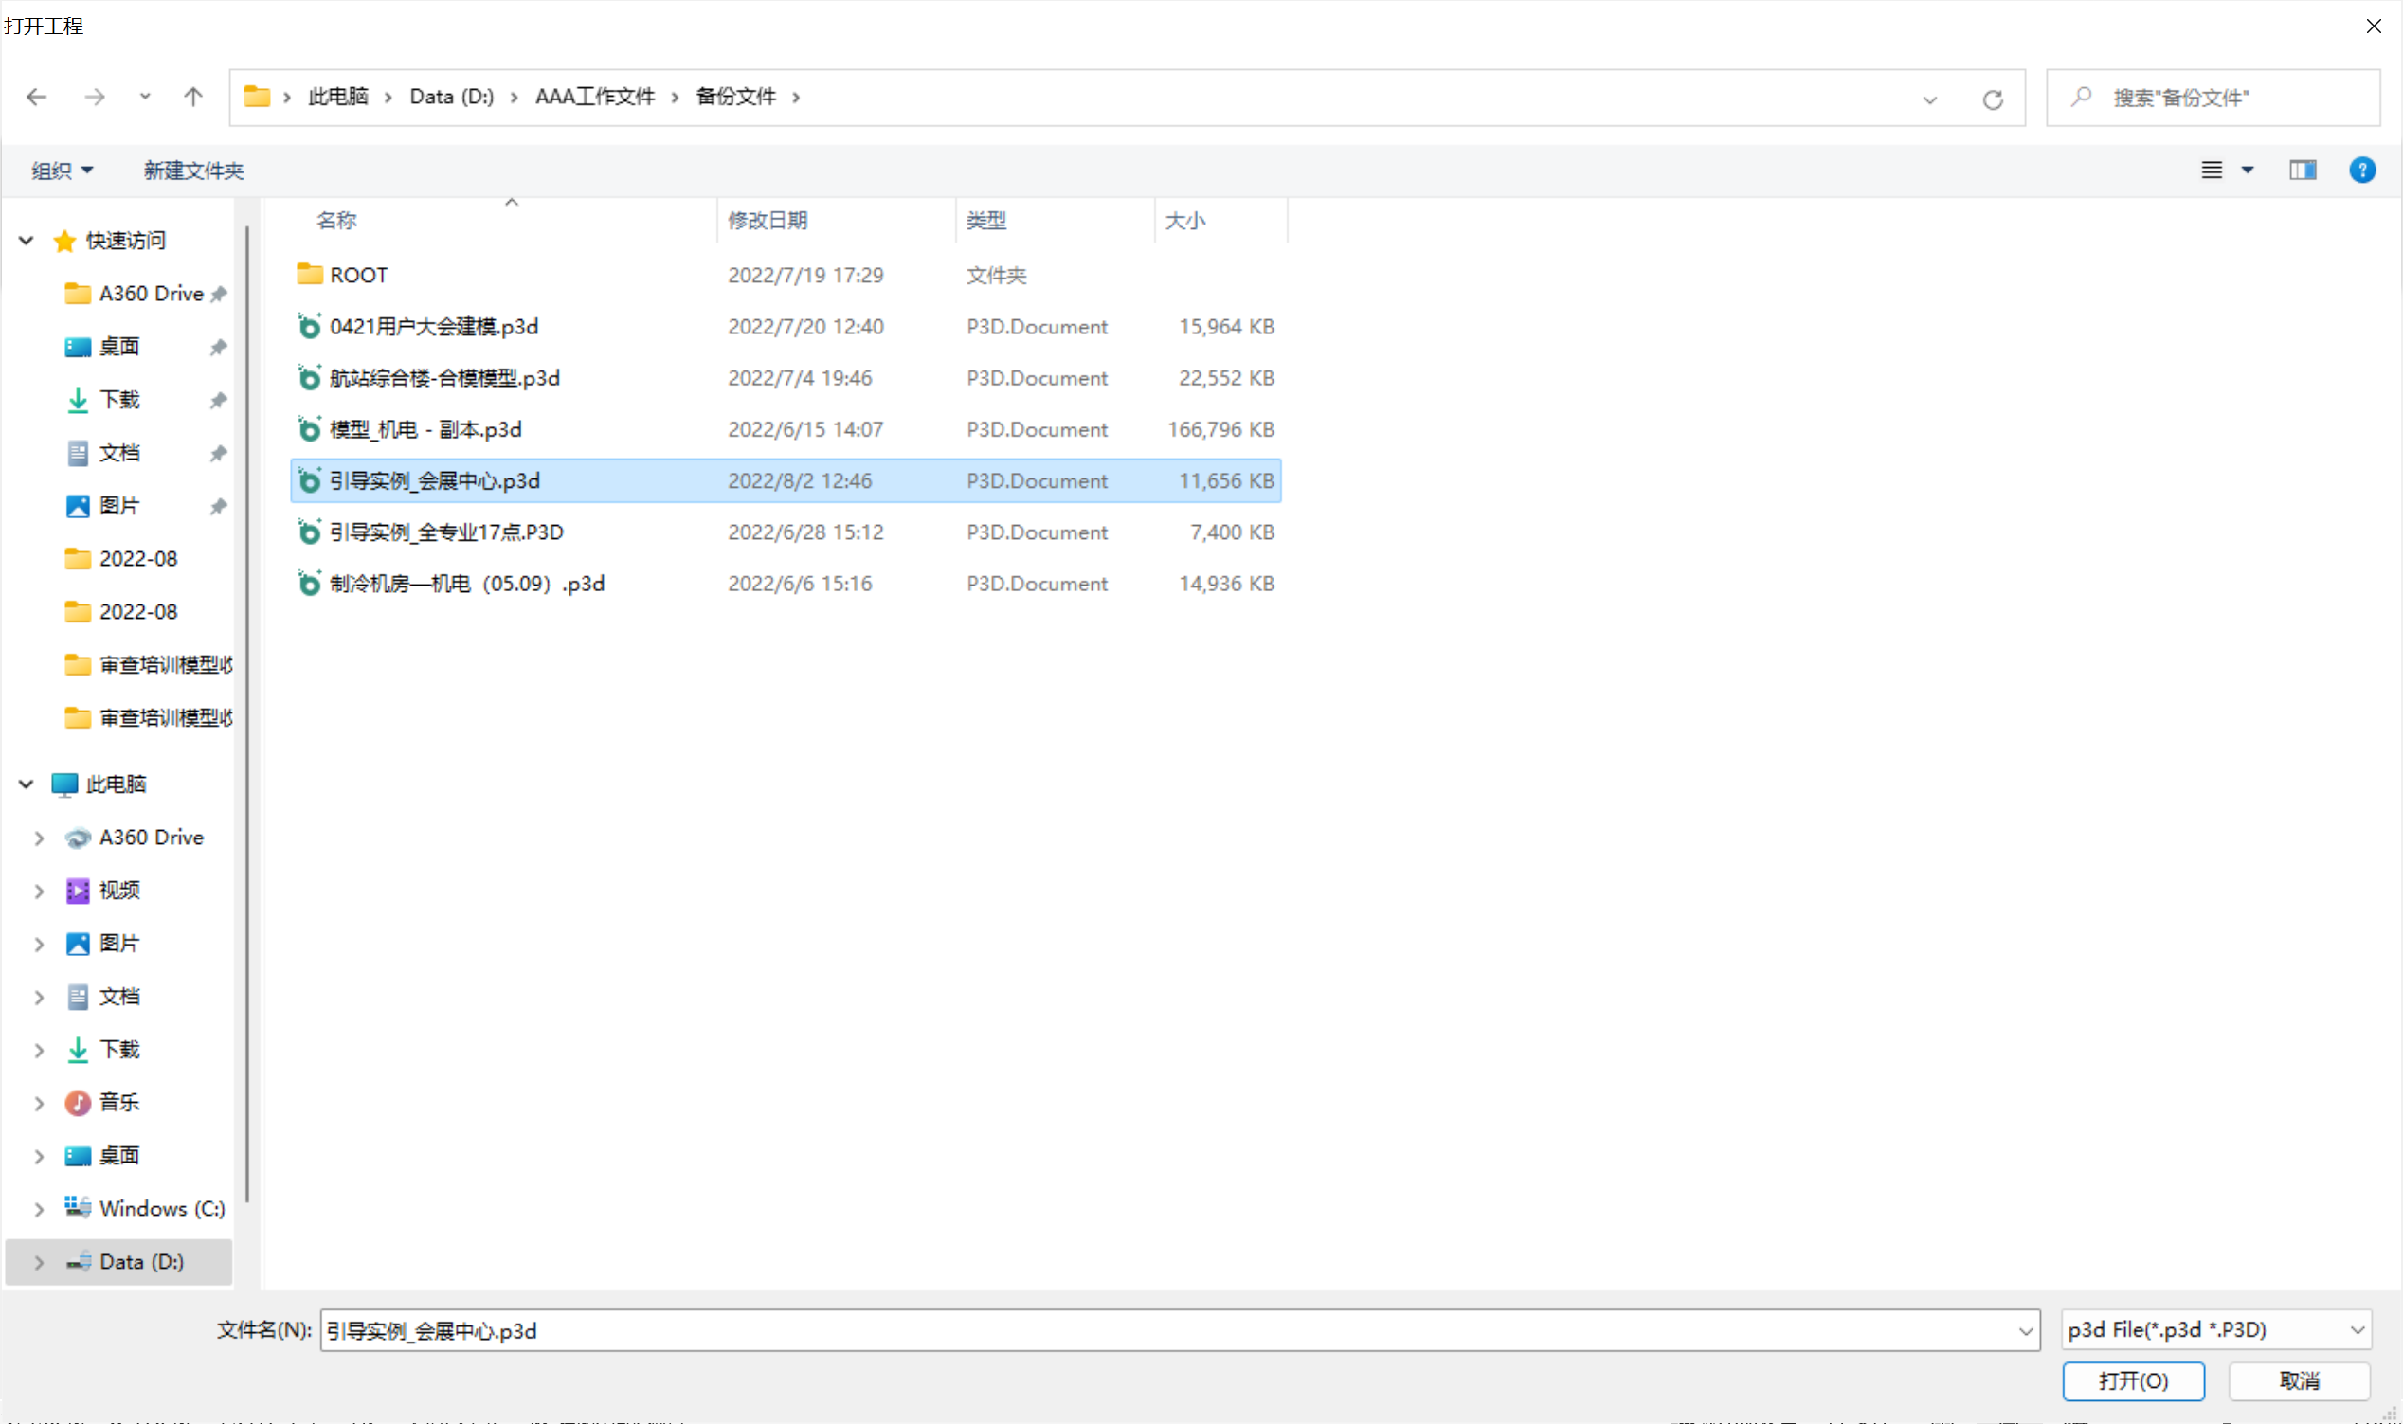Viewport: 2403px width, 1424px height.
Task: Open the view options dropdown arrow
Action: pyautogui.click(x=2248, y=171)
